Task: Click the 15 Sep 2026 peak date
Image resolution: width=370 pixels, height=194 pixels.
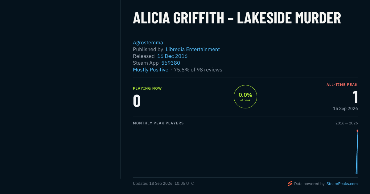Action: point(345,108)
